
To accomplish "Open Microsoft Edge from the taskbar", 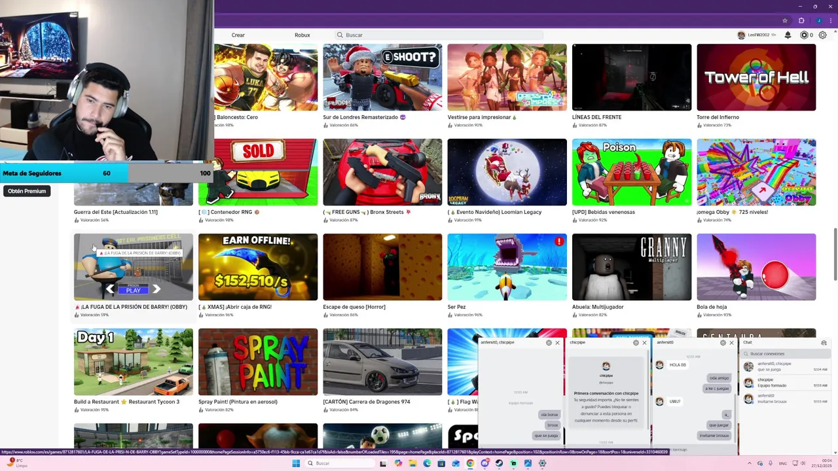I will point(427,463).
